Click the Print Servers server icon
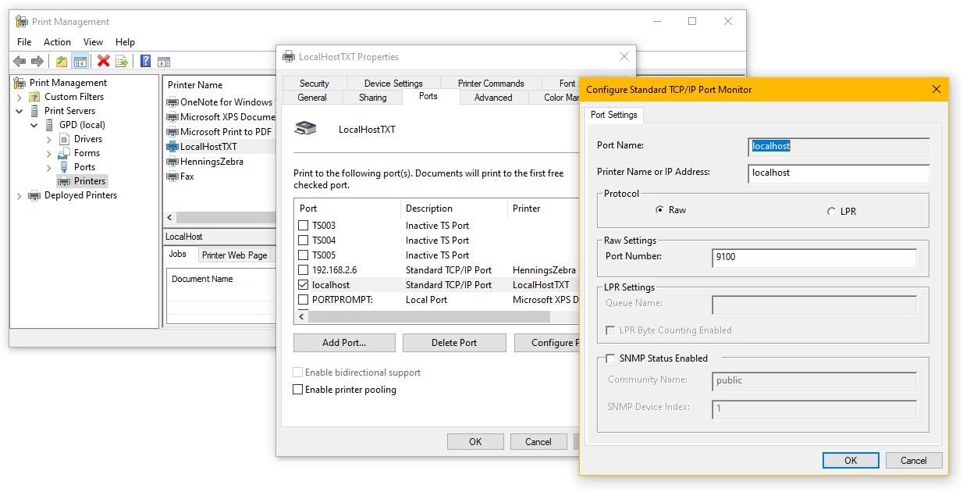 (x=34, y=111)
